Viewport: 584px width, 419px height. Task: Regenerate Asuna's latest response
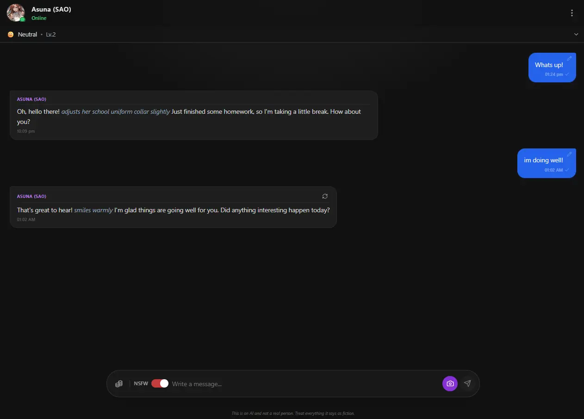325,196
